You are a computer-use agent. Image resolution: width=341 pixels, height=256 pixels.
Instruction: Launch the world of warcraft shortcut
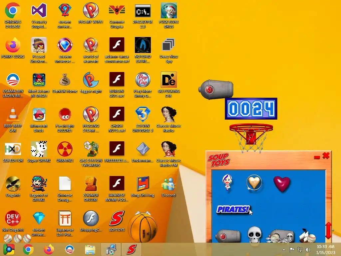(x=91, y=50)
